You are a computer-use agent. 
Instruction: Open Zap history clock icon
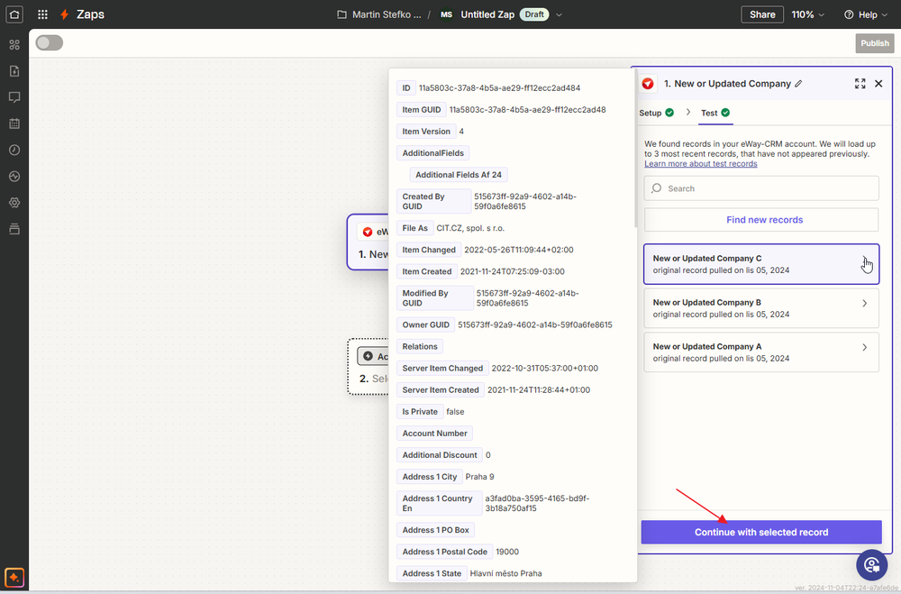tap(14, 151)
